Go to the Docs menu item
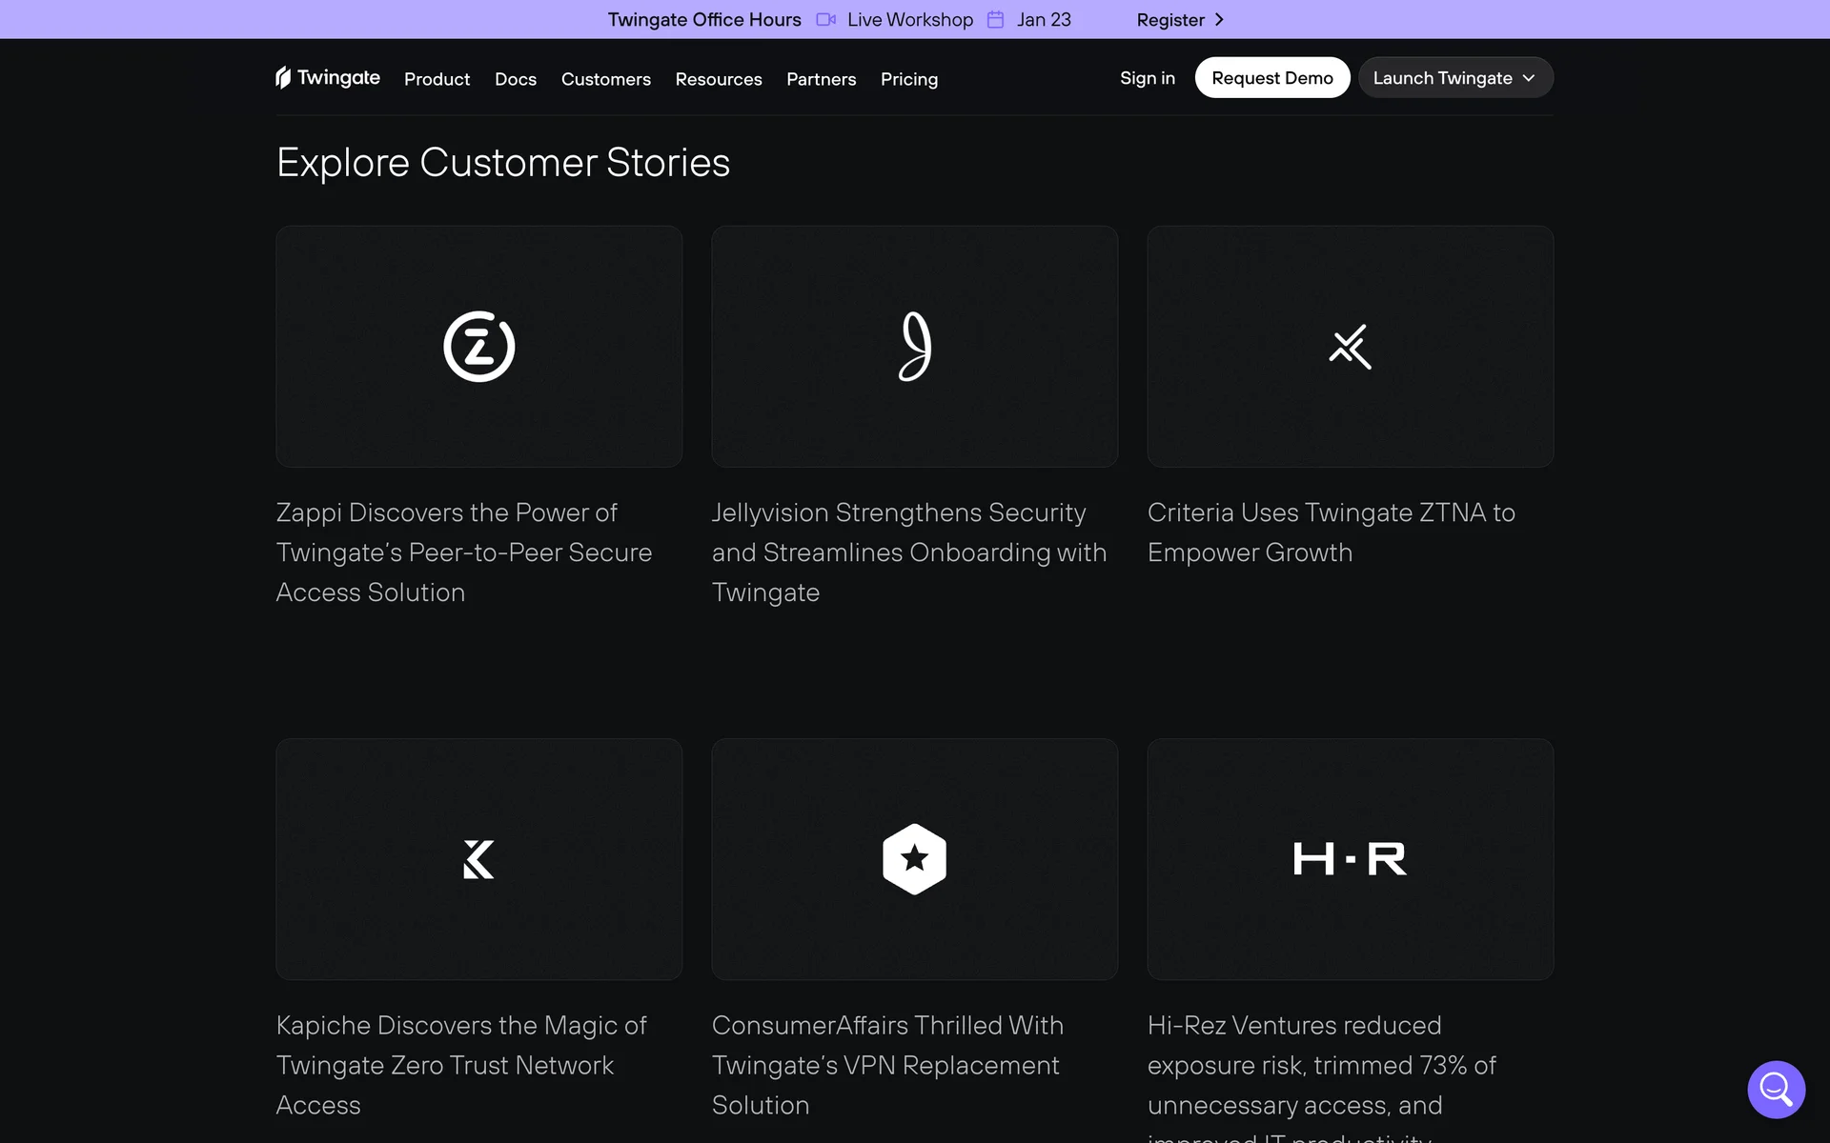Screen dimensions: 1830x1143 pyautogui.click(x=515, y=79)
